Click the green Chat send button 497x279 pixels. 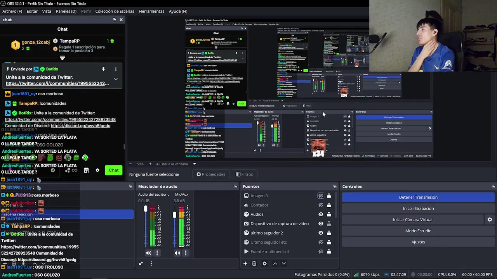click(113, 170)
